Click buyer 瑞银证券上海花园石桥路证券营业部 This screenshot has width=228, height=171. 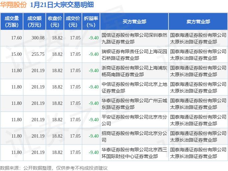tap(134, 55)
